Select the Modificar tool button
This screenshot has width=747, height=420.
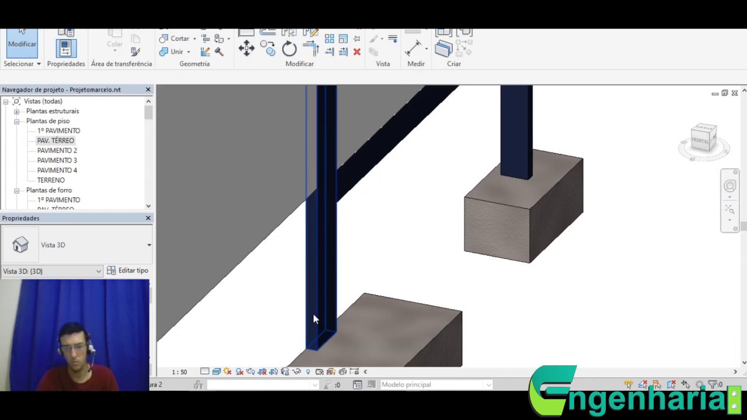pyautogui.click(x=22, y=43)
